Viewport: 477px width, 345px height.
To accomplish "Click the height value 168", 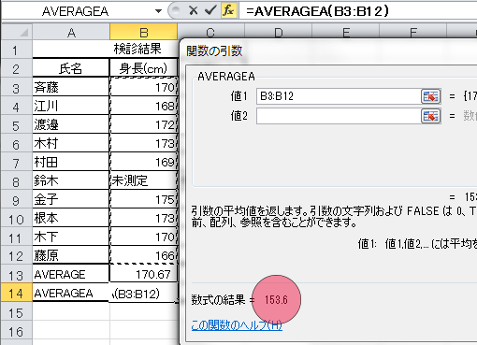I will click(143, 106).
